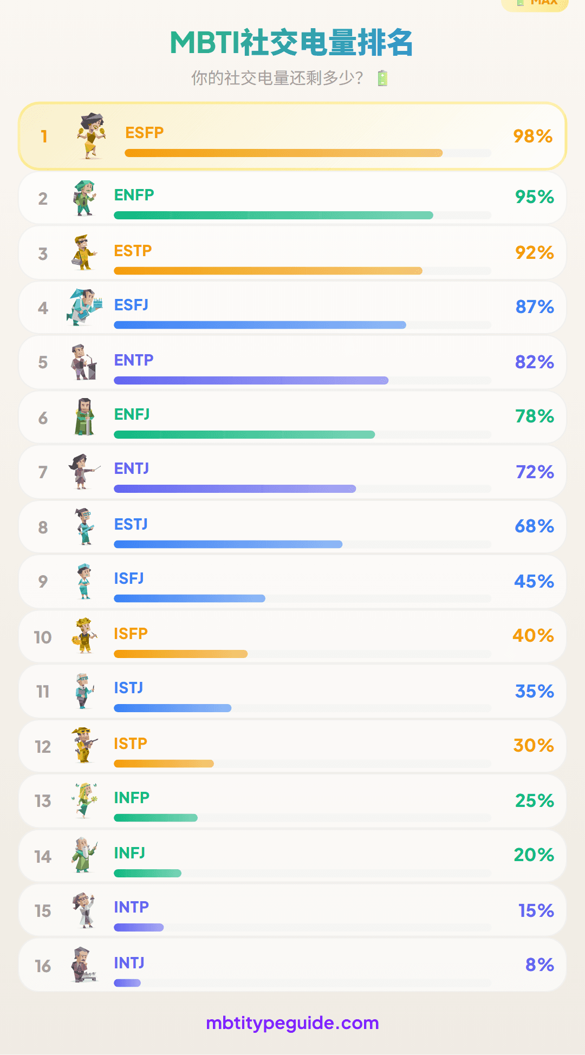Screen dimensions: 585x1055
Task: Click the INTJ character avatar icon
Action: pos(84,965)
